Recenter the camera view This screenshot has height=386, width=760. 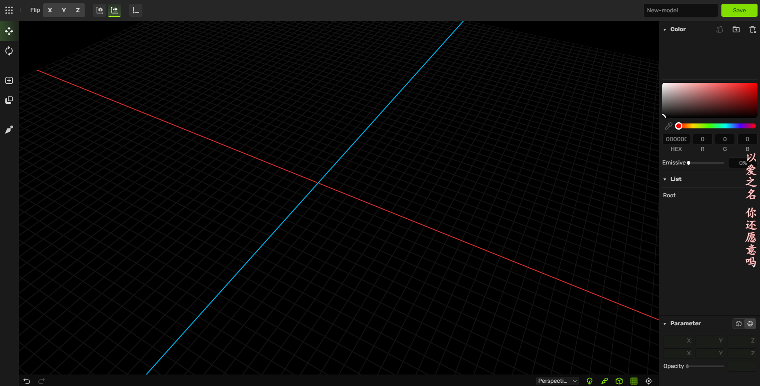pos(649,381)
